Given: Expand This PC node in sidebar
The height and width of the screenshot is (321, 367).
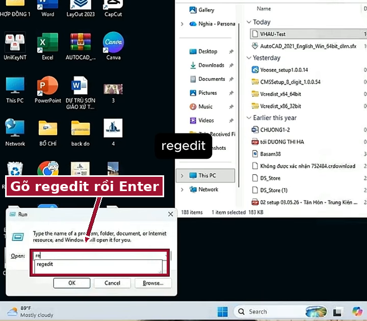Looking at the screenshot, I should (x=182, y=176).
